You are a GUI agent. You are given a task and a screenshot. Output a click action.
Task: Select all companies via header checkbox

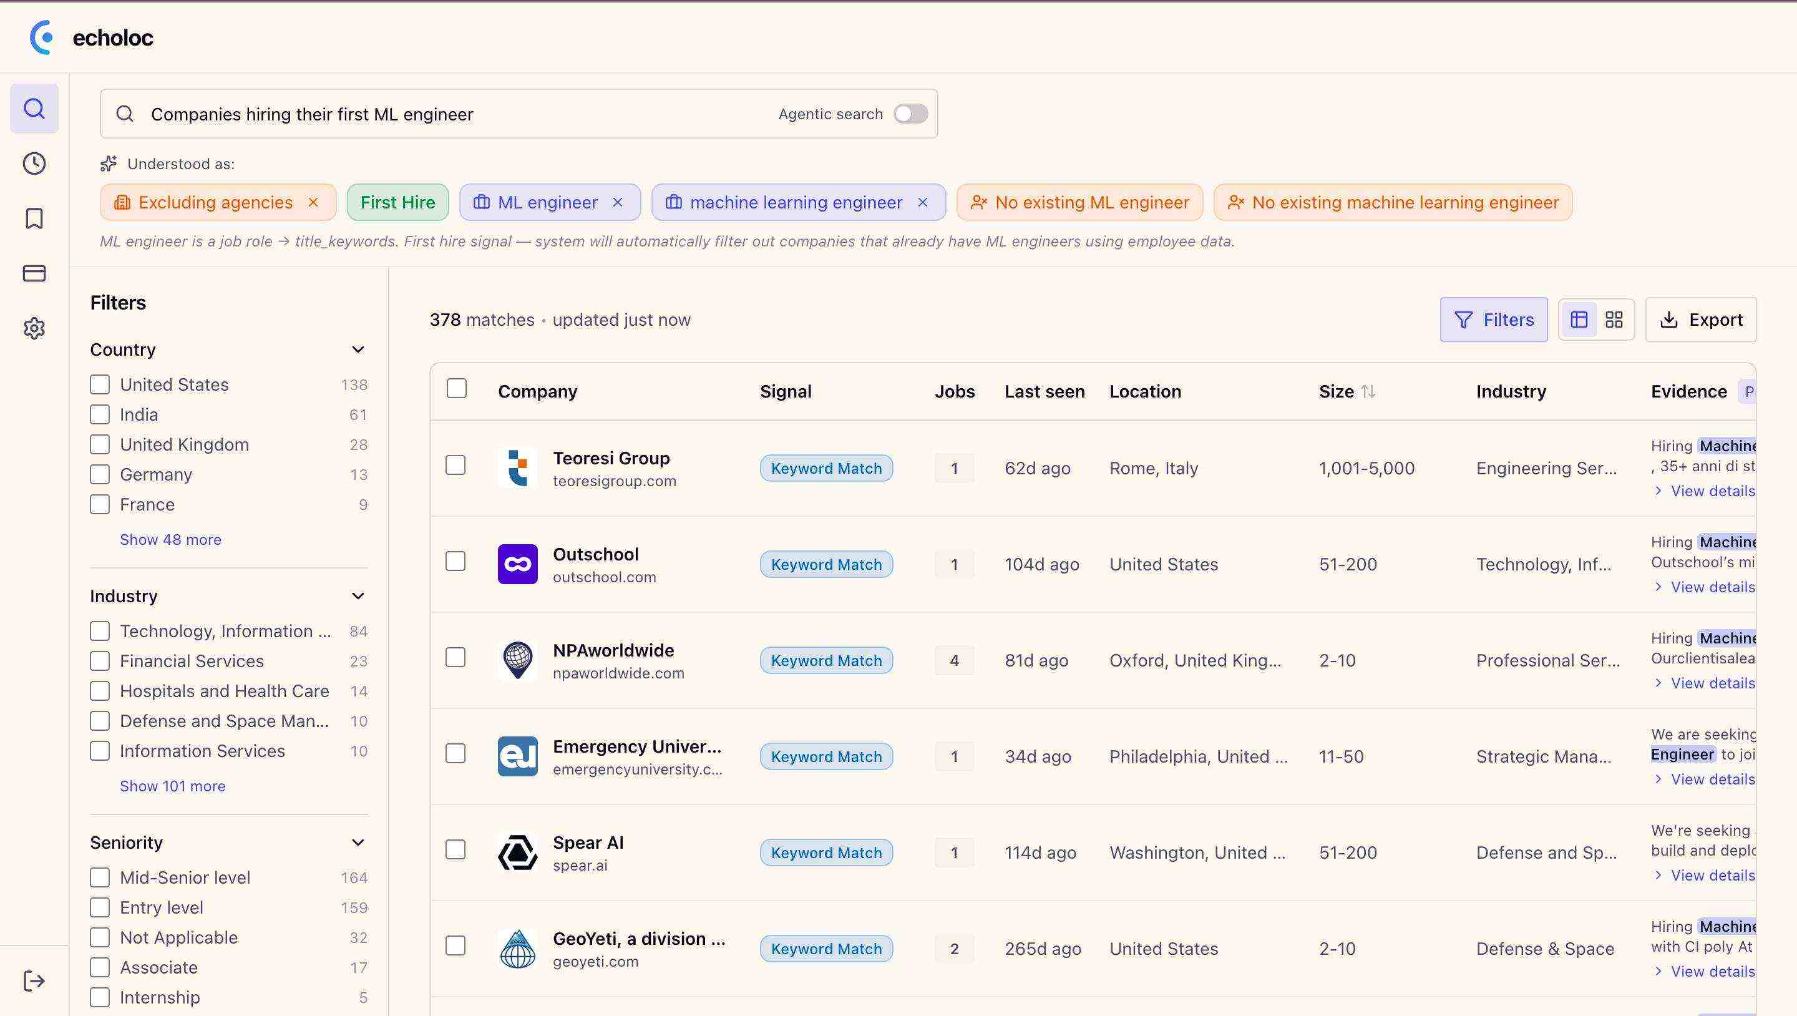(457, 388)
